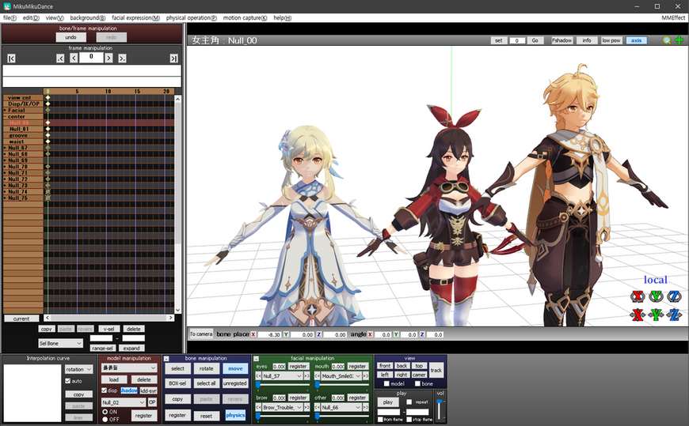Click the local Z rotation gizmo icon
Viewport: 689px width, 426px height.
point(674,296)
